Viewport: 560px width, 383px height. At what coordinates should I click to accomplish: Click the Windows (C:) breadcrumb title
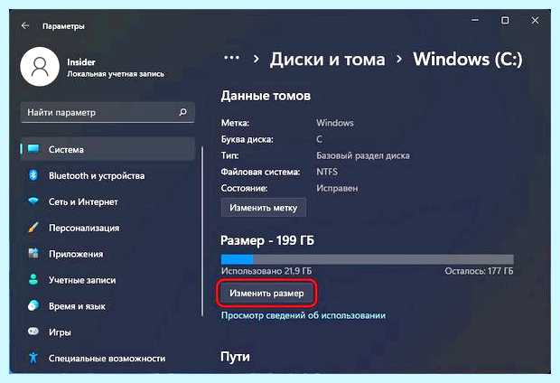(x=468, y=59)
